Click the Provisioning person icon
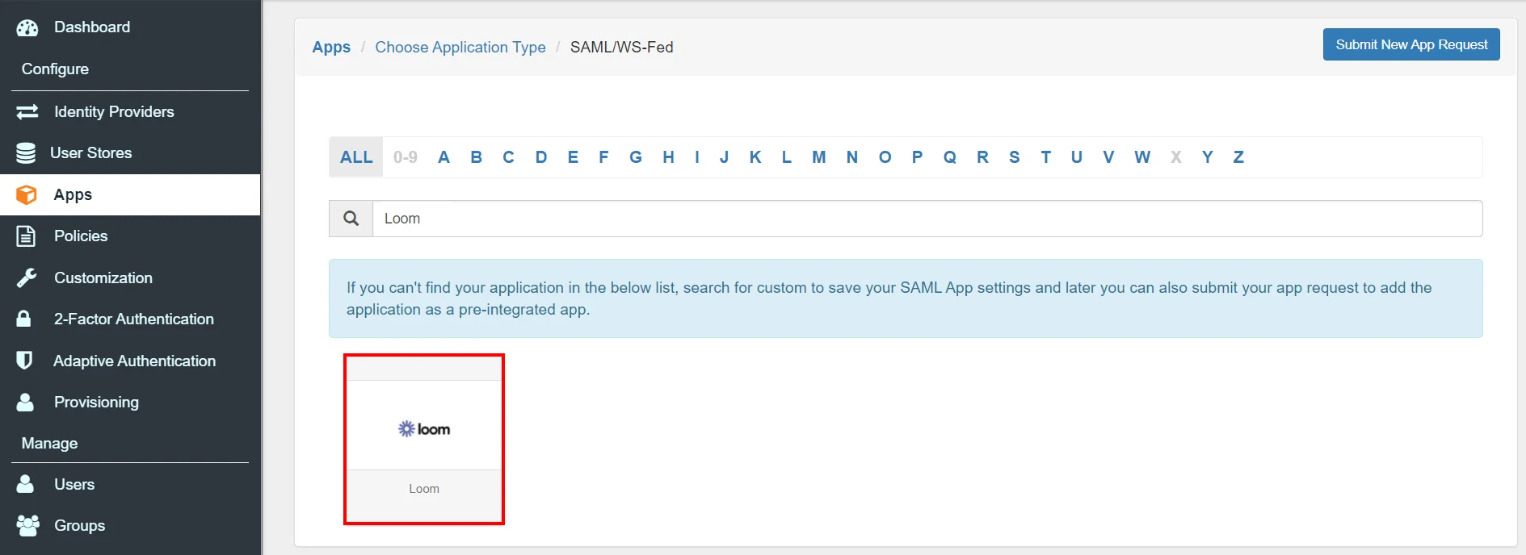 pos(25,402)
